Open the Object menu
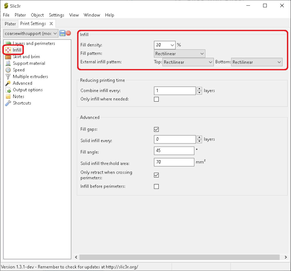Screen dimensions: 291x271 (x=37, y=15)
